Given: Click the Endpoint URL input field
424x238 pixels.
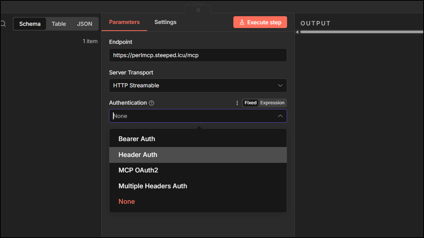Looking at the screenshot, I should (198, 55).
